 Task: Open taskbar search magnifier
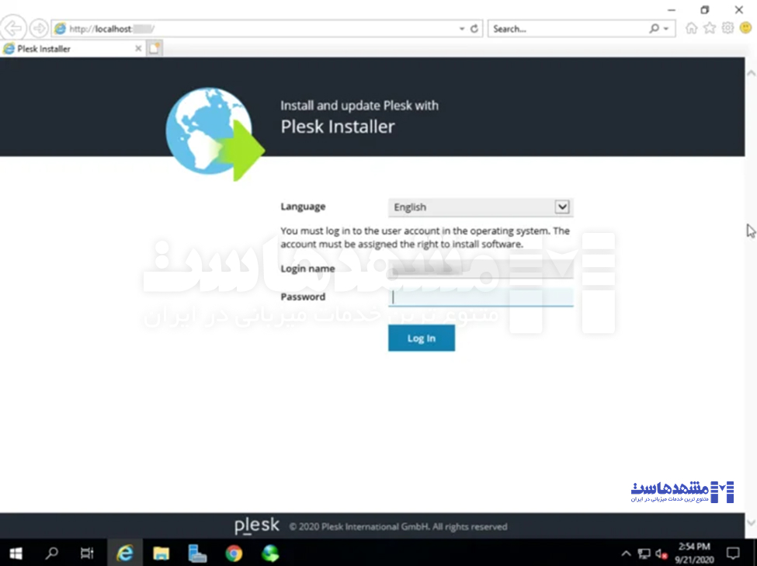click(51, 553)
